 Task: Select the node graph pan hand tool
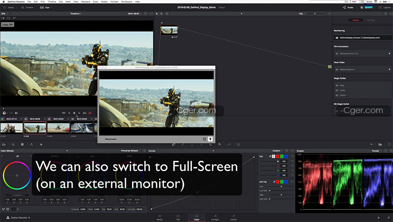tap(161, 13)
